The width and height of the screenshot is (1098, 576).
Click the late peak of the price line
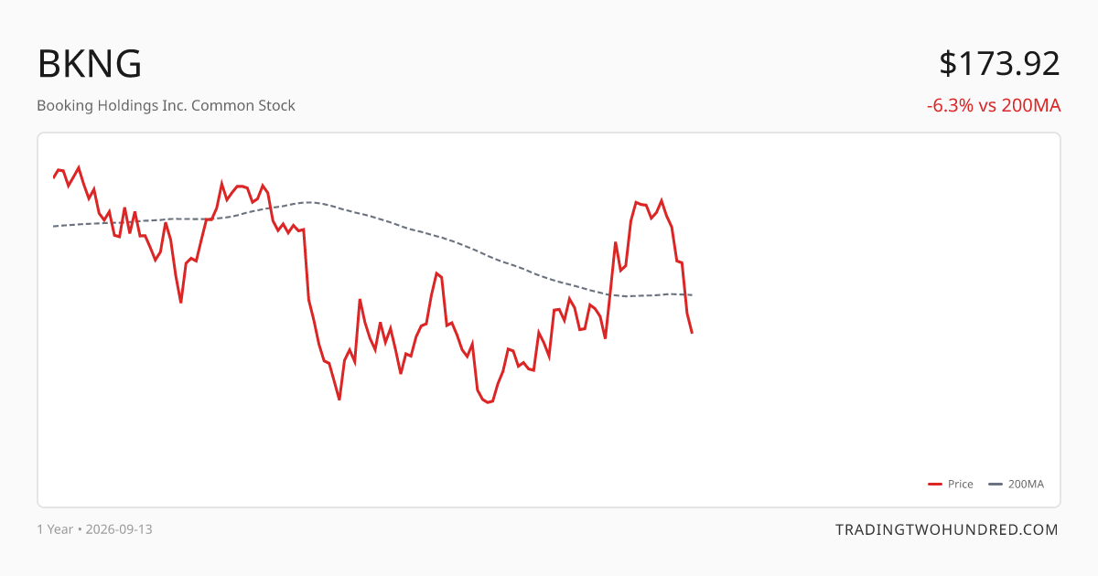click(x=662, y=200)
